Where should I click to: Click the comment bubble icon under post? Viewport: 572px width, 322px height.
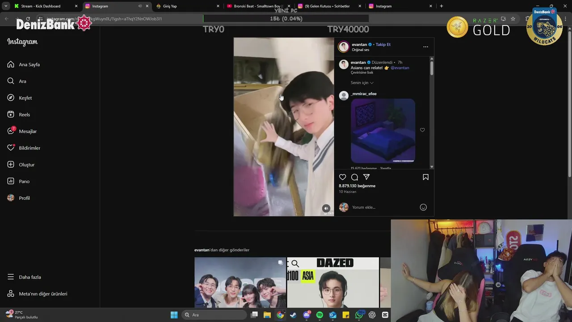coord(354,177)
